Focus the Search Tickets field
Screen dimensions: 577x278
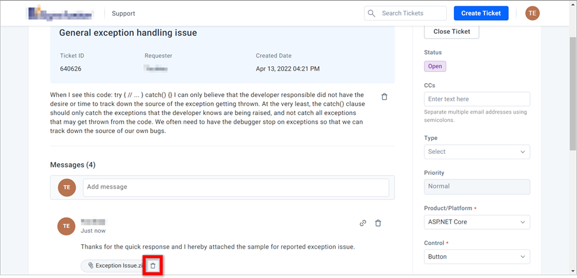point(406,13)
